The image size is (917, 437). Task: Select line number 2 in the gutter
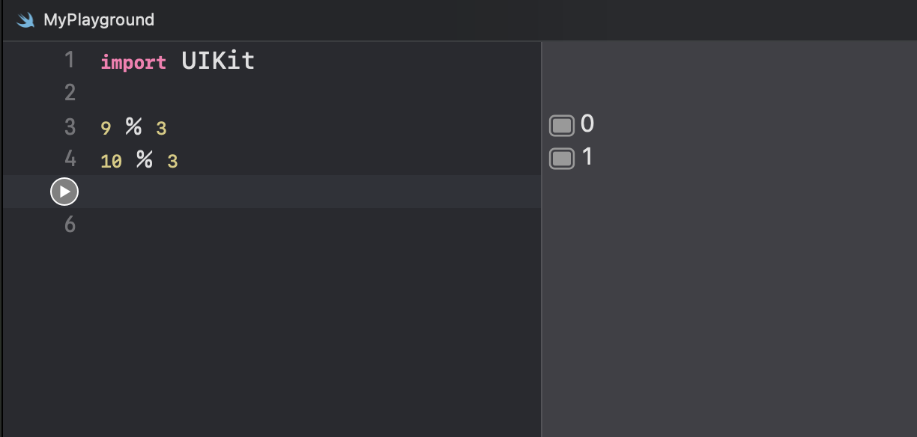tap(70, 93)
